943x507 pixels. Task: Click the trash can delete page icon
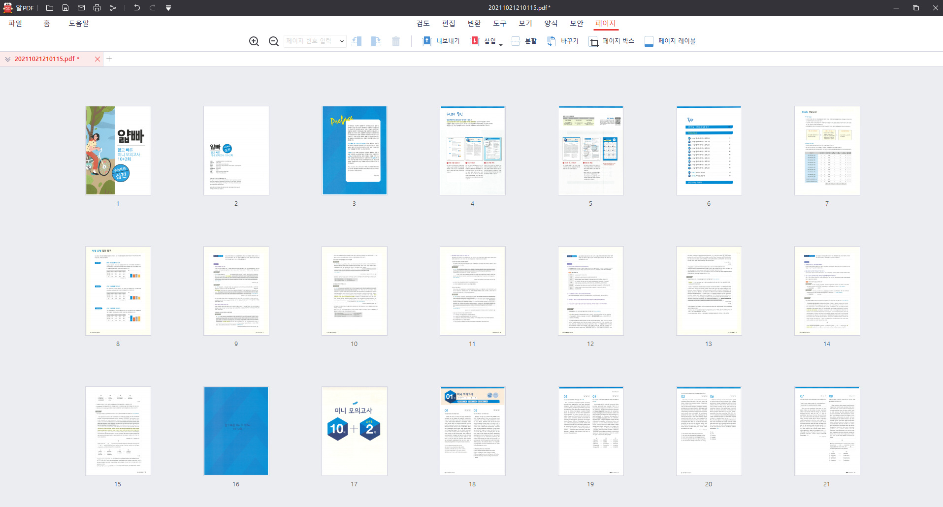click(396, 41)
